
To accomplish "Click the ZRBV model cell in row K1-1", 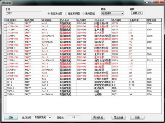I will pos(33,82).
